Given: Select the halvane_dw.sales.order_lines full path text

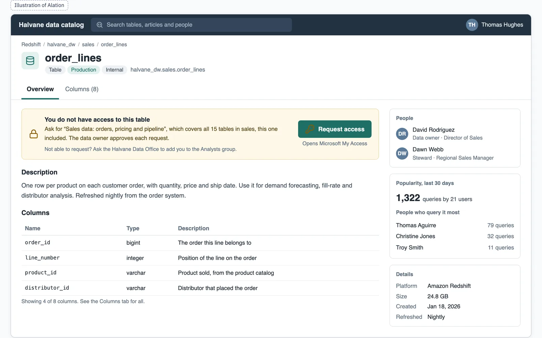Looking at the screenshot, I should pyautogui.click(x=168, y=70).
